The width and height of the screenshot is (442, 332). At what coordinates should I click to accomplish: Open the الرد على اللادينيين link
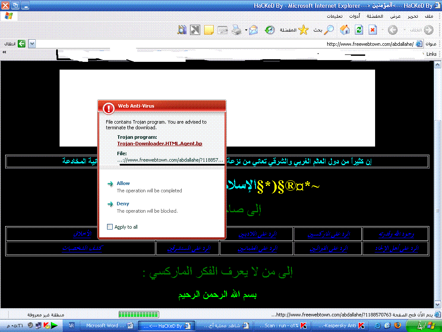pyautogui.click(x=258, y=234)
